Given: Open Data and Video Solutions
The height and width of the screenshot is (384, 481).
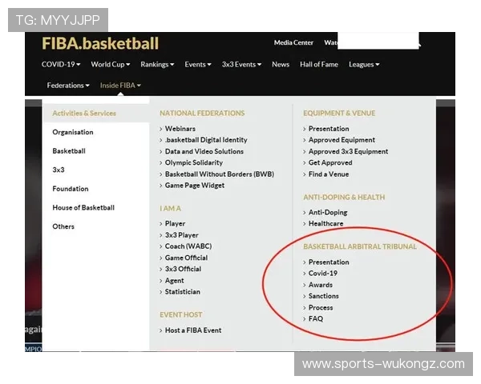Looking at the screenshot, I should pyautogui.click(x=204, y=151).
